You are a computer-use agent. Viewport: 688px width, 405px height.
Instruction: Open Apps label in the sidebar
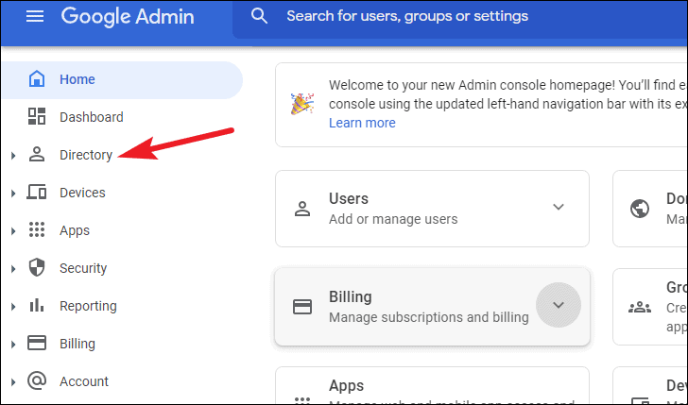pyautogui.click(x=75, y=230)
